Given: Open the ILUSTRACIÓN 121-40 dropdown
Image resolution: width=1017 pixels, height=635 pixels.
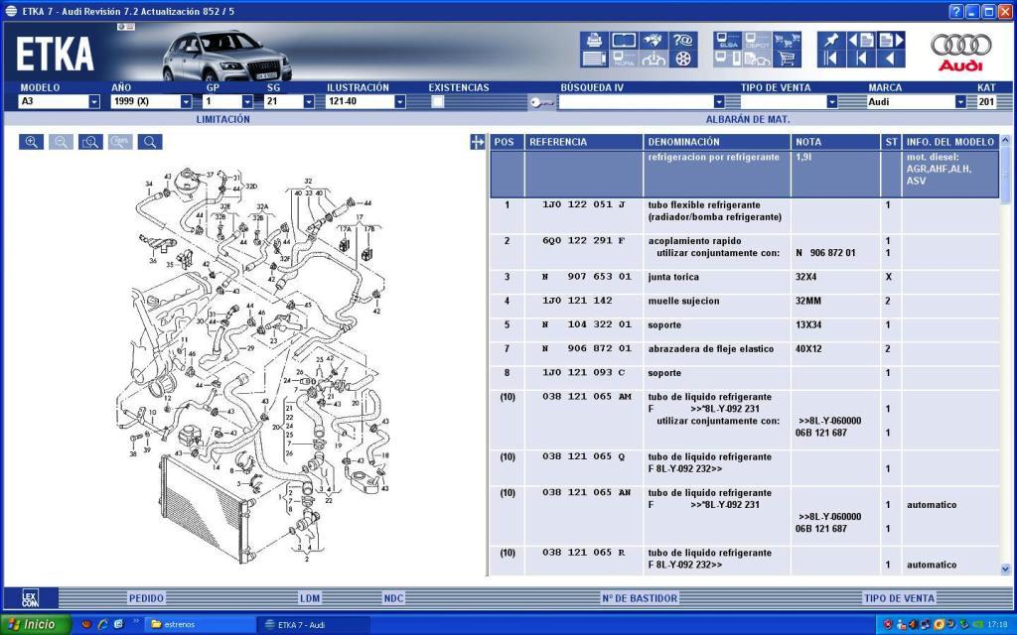Looking at the screenshot, I should 400,102.
